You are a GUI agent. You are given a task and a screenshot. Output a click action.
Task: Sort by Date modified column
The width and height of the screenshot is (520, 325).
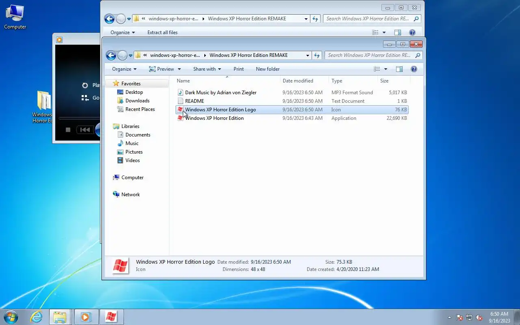304,81
